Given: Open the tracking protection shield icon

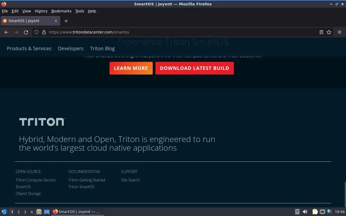Looking at the screenshot, I should click(37, 32).
